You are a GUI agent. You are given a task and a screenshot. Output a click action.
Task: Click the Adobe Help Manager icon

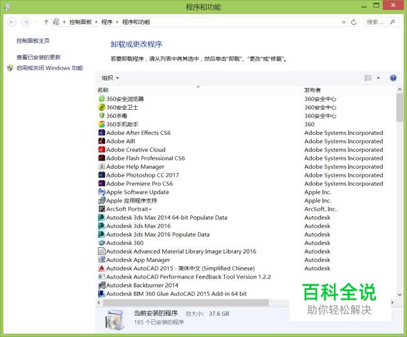coord(101,166)
